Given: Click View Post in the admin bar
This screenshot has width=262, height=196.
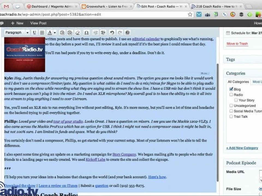Looking at the screenshot, I should pos(38,23).
